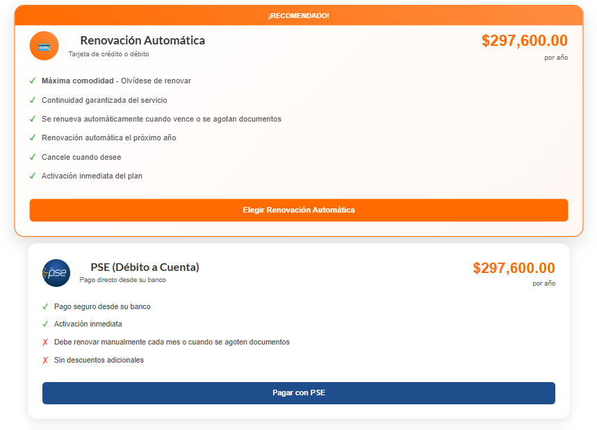Image resolution: width=597 pixels, height=430 pixels.
Task: Click the checkmark next to Pago seguro
Action: (x=45, y=306)
